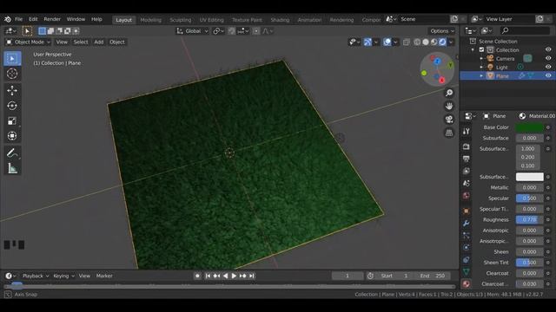The height and width of the screenshot is (312, 556).
Task: Collapse the Collection tree item
Action: 473,50
